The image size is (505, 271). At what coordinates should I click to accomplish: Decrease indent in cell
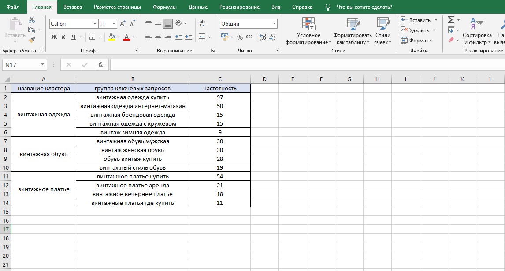[179, 37]
